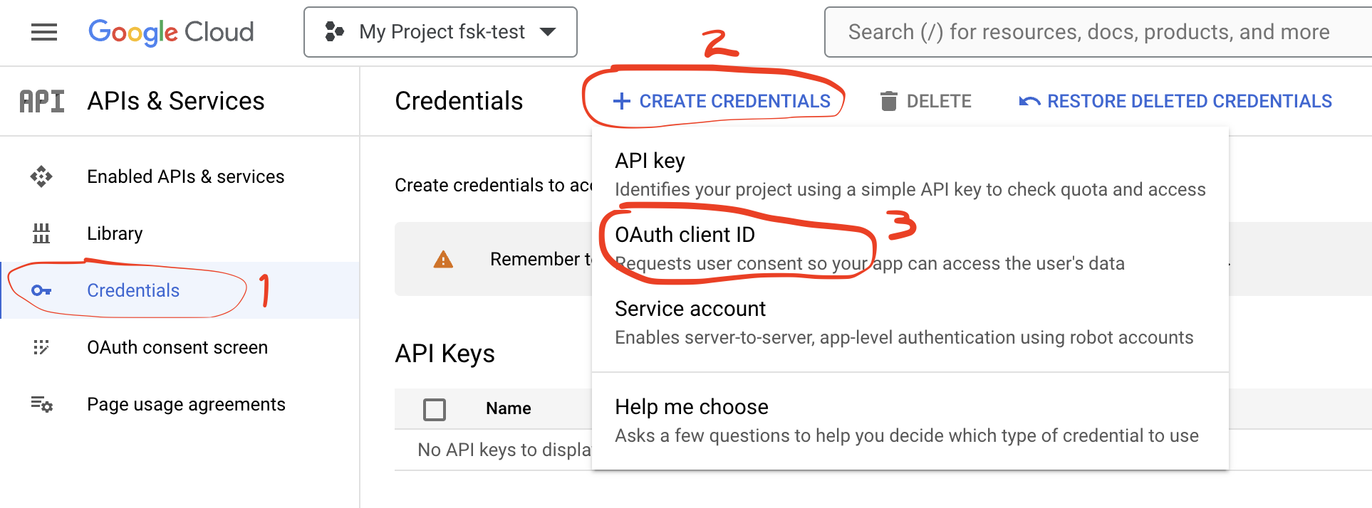Toggle the select-all checkbox in API Keys table

click(435, 409)
